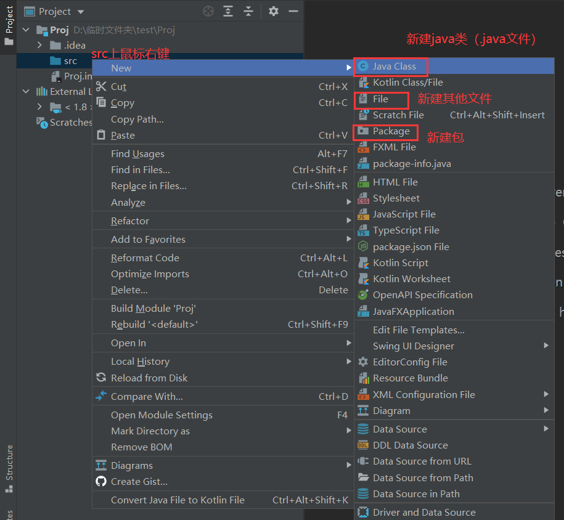Expand the Add to Favorites submenu

tap(348, 239)
